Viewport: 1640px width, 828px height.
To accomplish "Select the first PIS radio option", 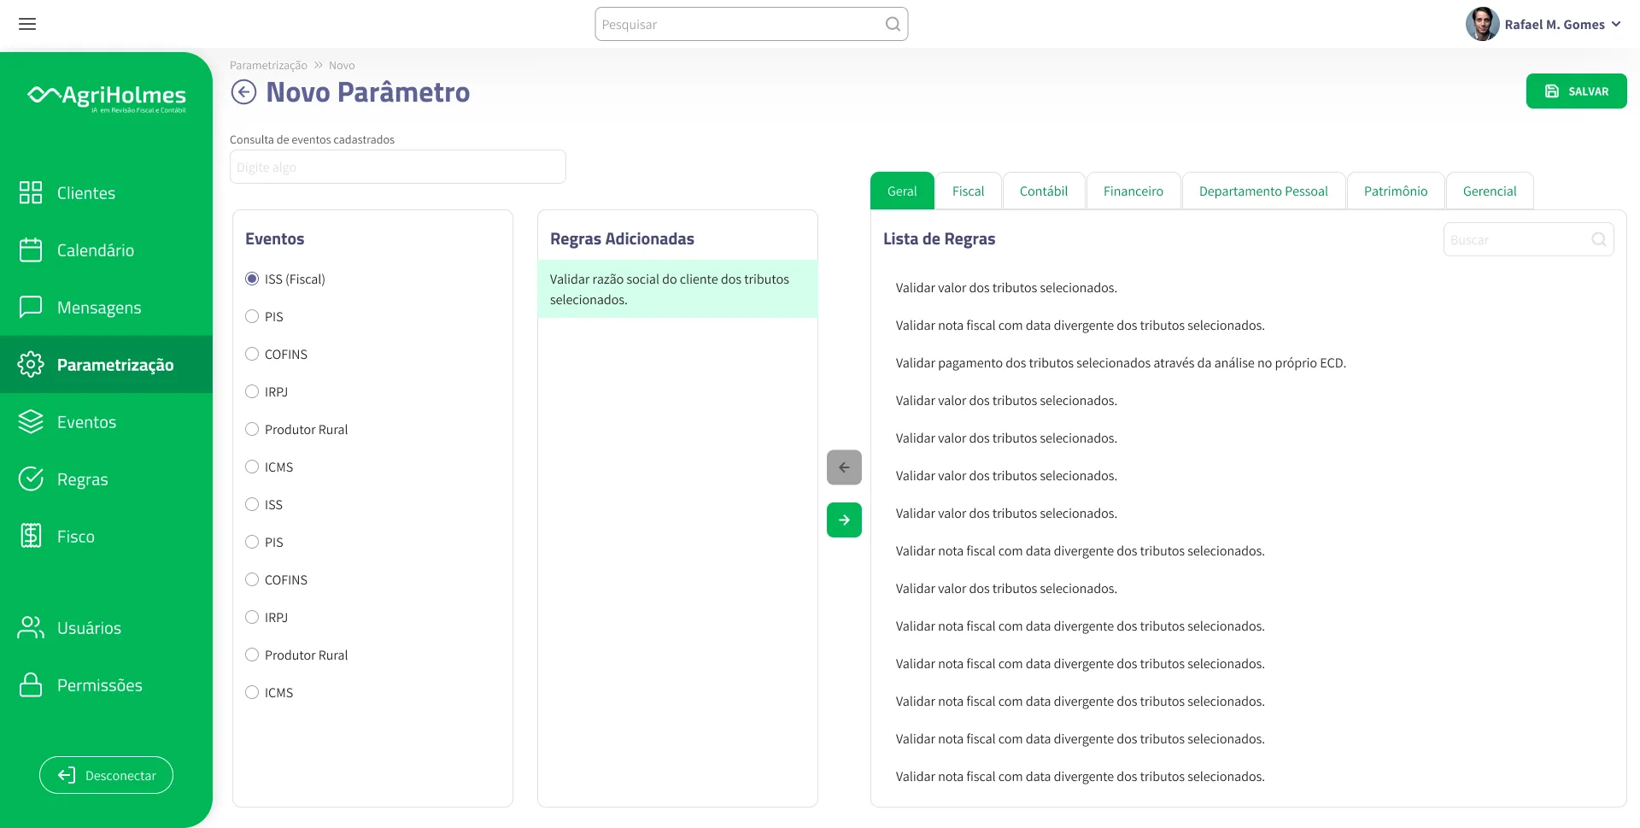I will pyautogui.click(x=252, y=316).
